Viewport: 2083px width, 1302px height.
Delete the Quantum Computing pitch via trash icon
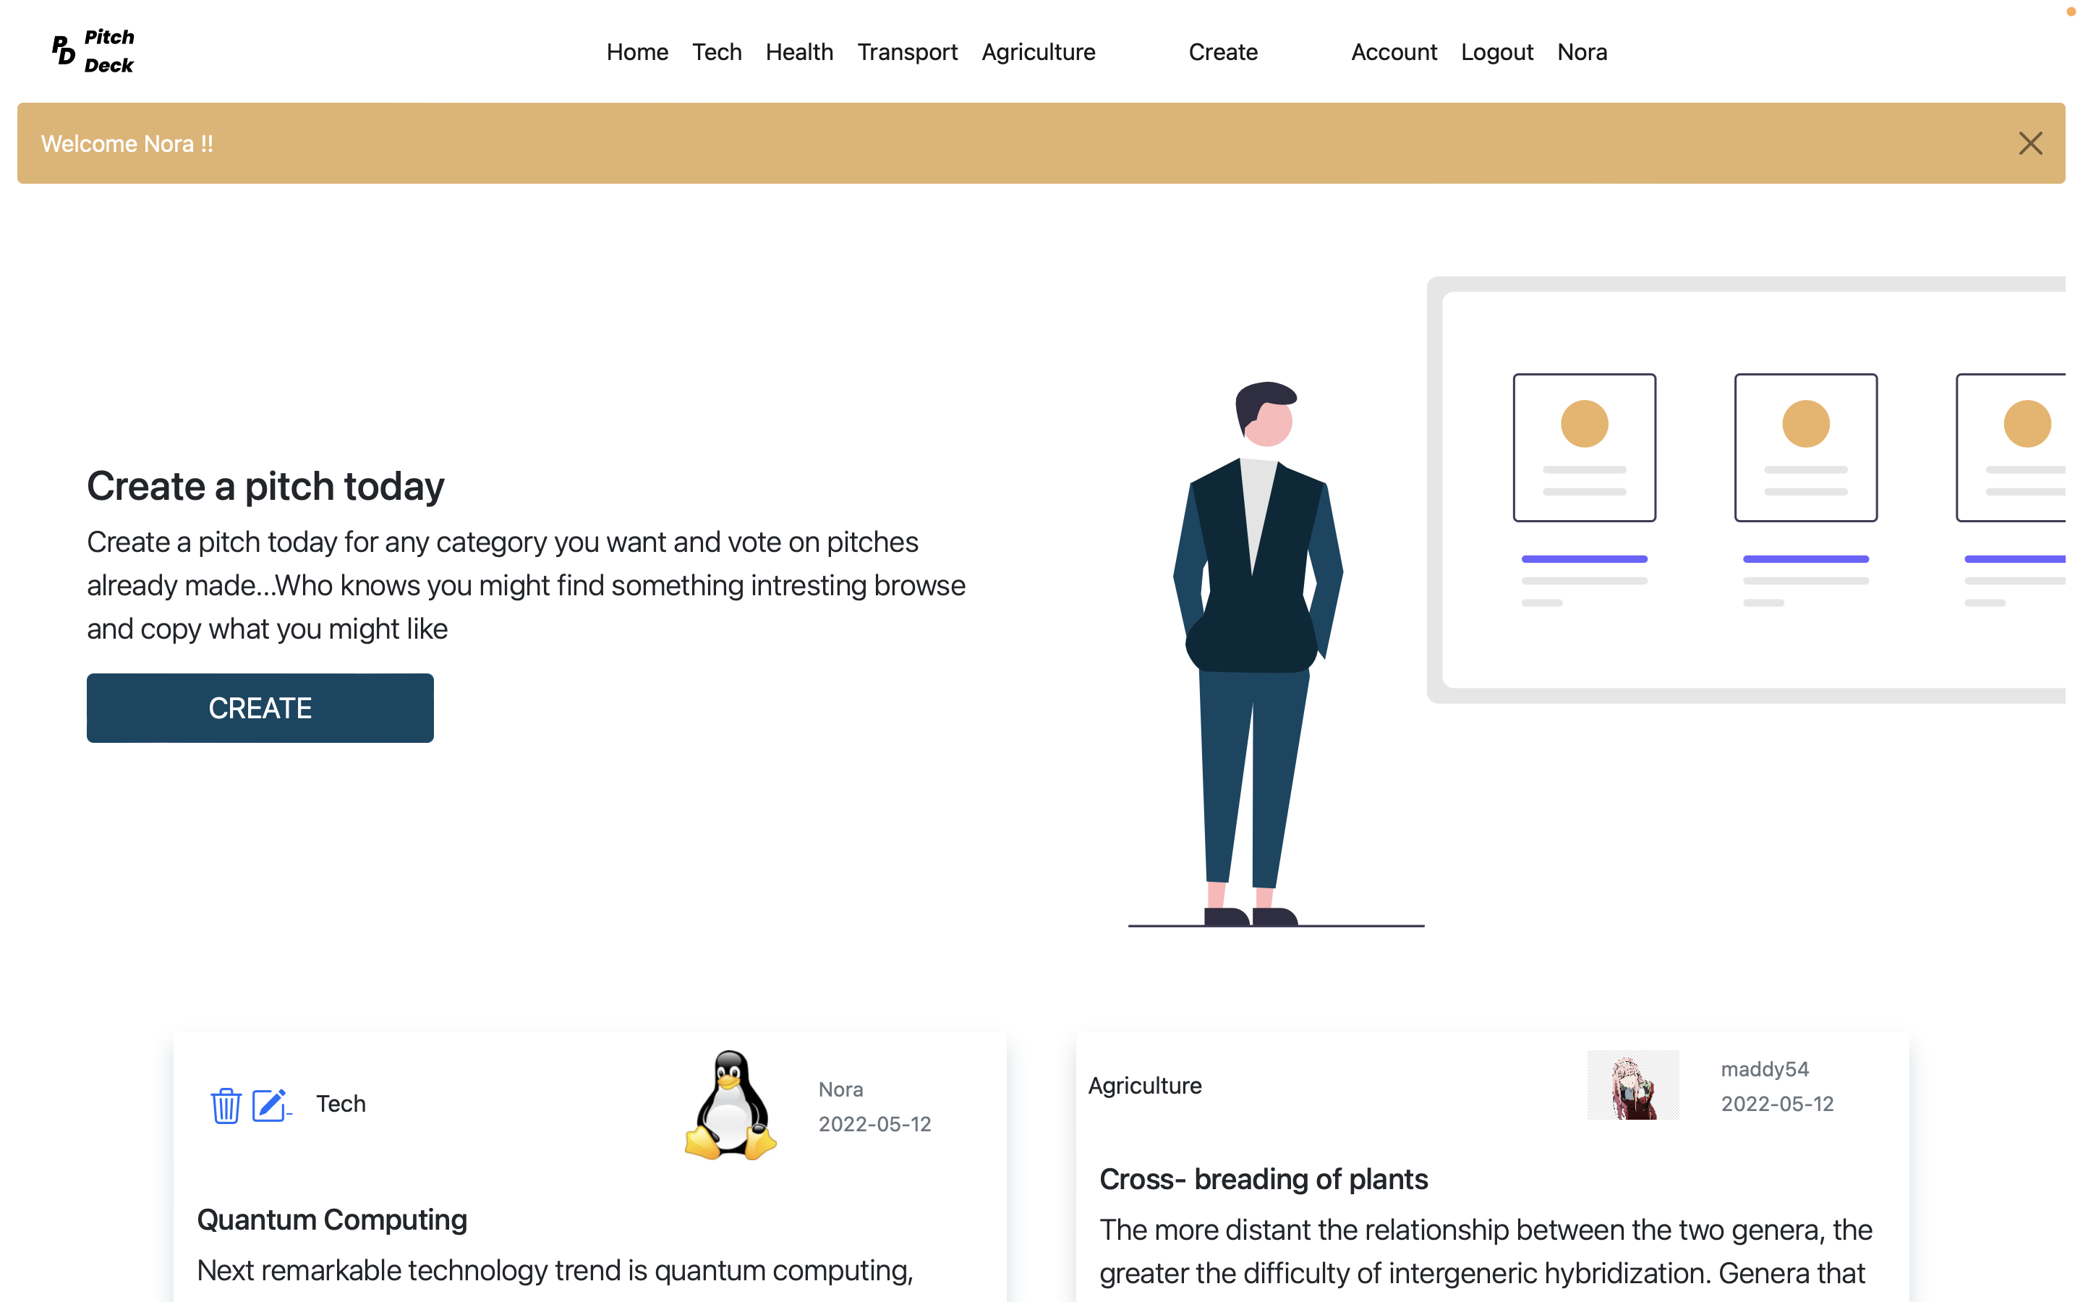coord(226,1106)
